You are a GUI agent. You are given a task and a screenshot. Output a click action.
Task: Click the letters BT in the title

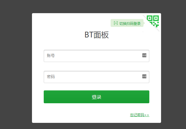89,35
